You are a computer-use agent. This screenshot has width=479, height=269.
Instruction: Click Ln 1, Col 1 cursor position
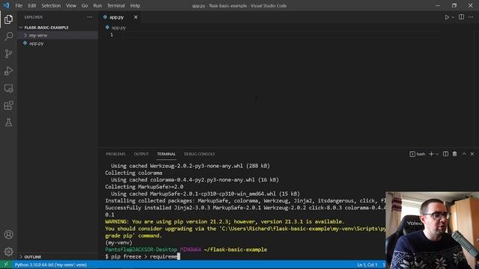(367, 265)
